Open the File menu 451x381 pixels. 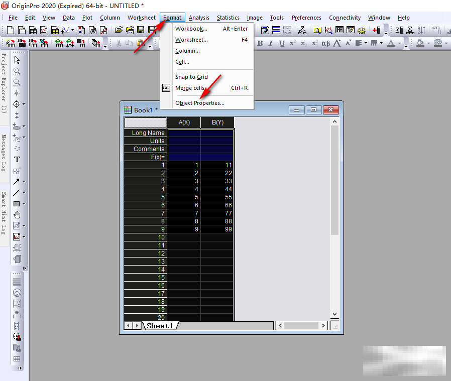click(13, 18)
